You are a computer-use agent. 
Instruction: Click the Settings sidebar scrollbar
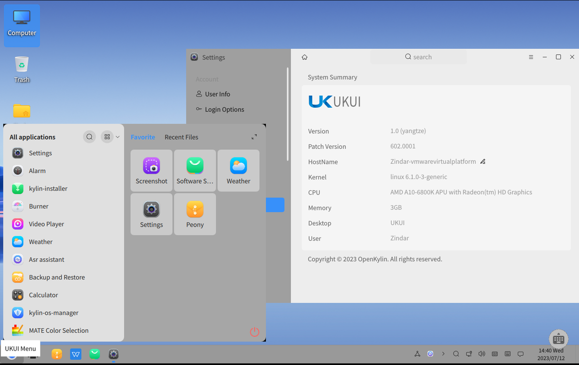tap(288, 114)
